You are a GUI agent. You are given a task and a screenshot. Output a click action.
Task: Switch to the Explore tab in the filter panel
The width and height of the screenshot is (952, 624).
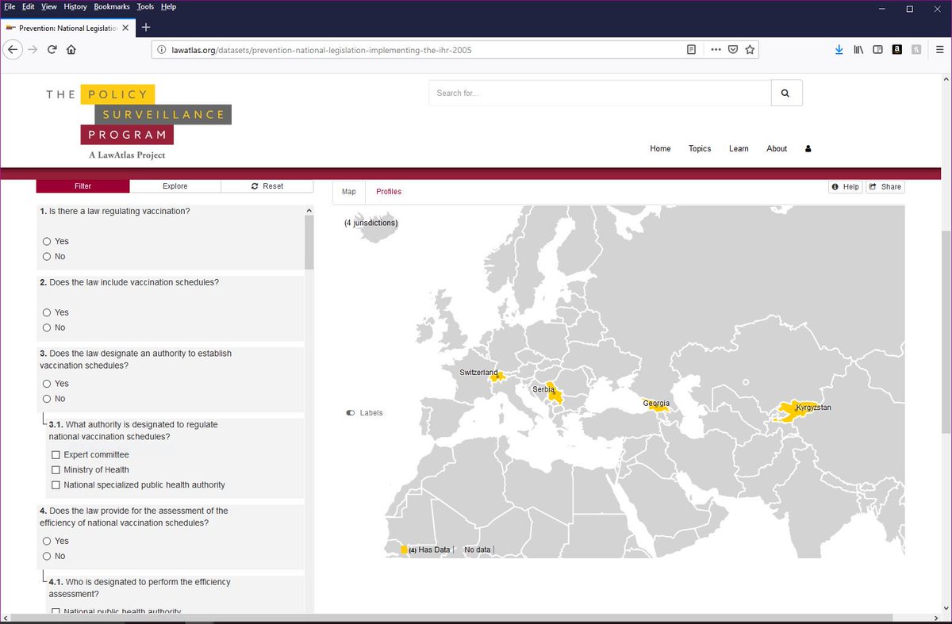coord(175,186)
